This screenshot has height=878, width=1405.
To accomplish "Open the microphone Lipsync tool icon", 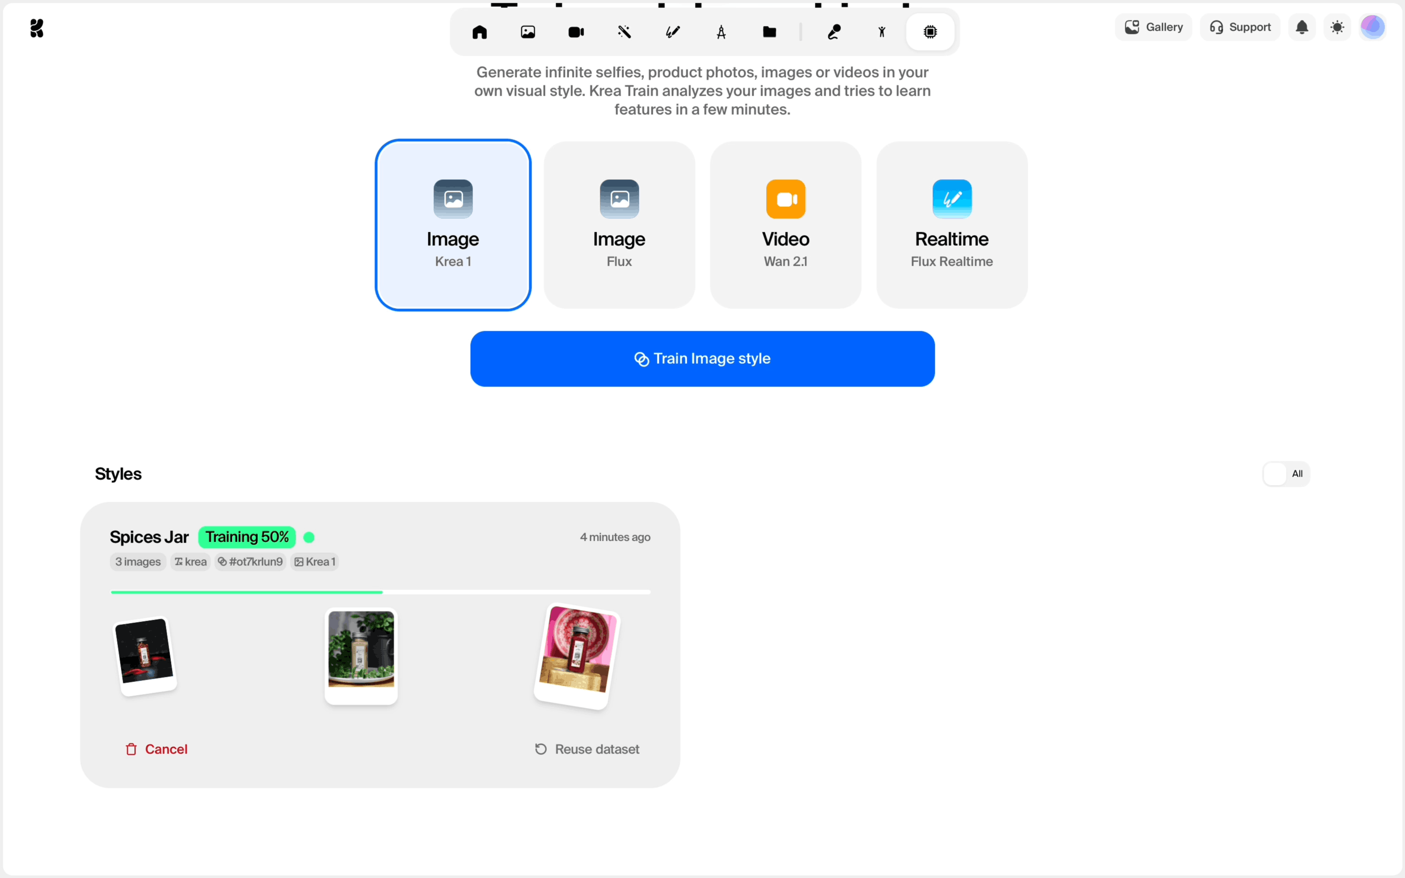I will pos(834,32).
